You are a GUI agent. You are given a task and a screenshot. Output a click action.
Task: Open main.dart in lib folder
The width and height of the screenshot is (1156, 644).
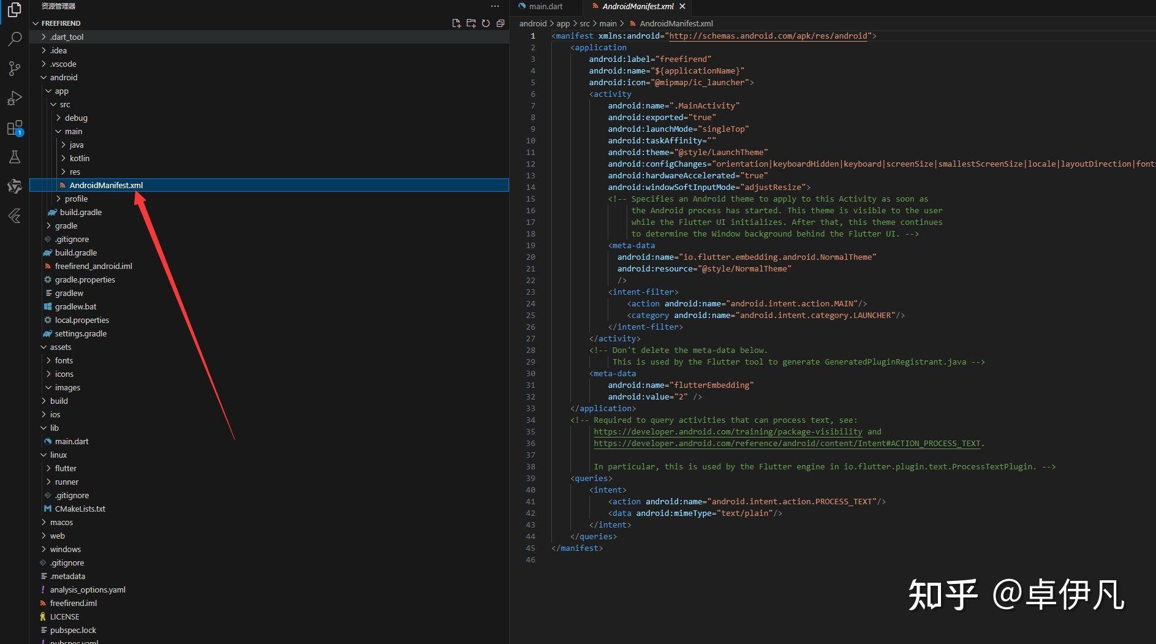pos(270,441)
